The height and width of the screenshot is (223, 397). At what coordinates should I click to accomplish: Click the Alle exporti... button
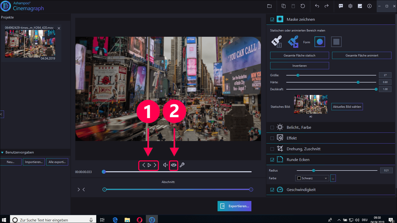tap(57, 162)
